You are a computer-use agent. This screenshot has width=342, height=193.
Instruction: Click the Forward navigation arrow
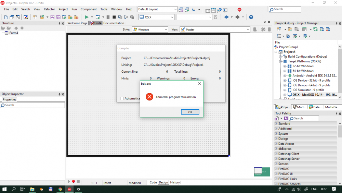coord(238,17)
